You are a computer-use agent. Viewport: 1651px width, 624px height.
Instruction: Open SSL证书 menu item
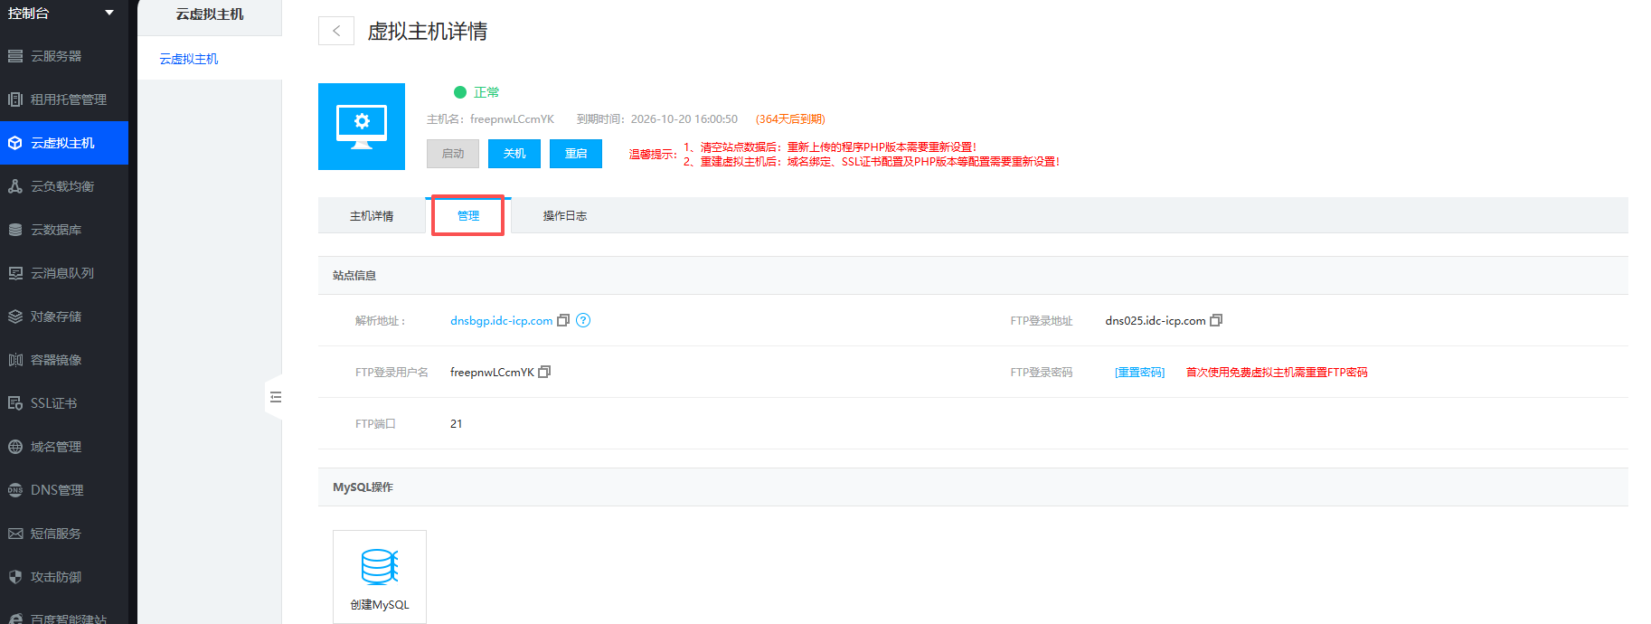coord(64,403)
